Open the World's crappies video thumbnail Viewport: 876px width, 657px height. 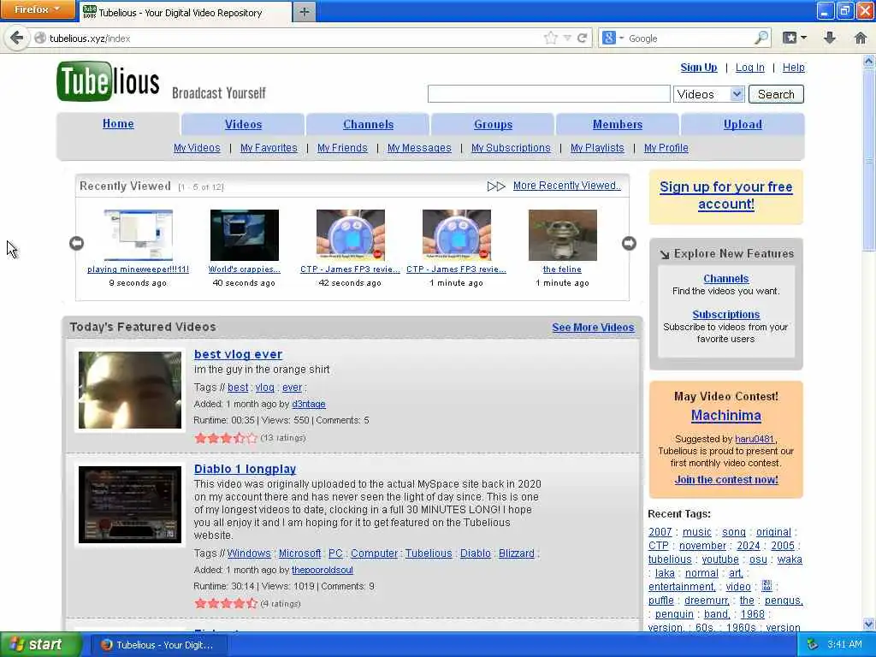244,235
